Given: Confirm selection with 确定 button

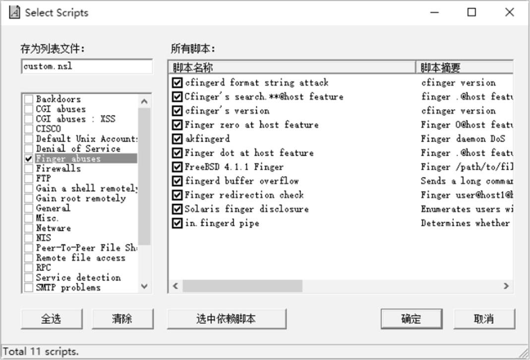Looking at the screenshot, I should pyautogui.click(x=411, y=319).
